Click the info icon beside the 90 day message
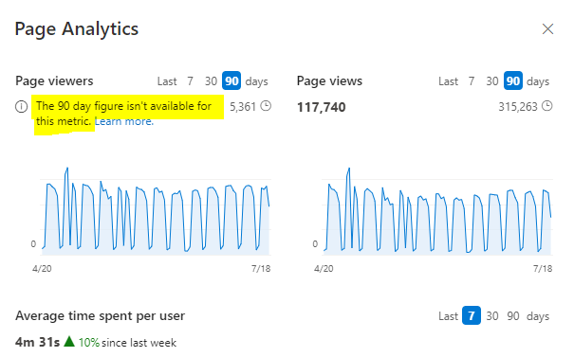The height and width of the screenshot is (357, 574). [21, 107]
